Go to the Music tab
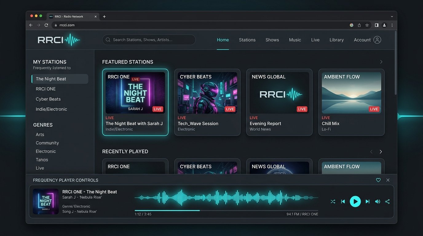Viewport: 423px width, 236px height. click(295, 40)
